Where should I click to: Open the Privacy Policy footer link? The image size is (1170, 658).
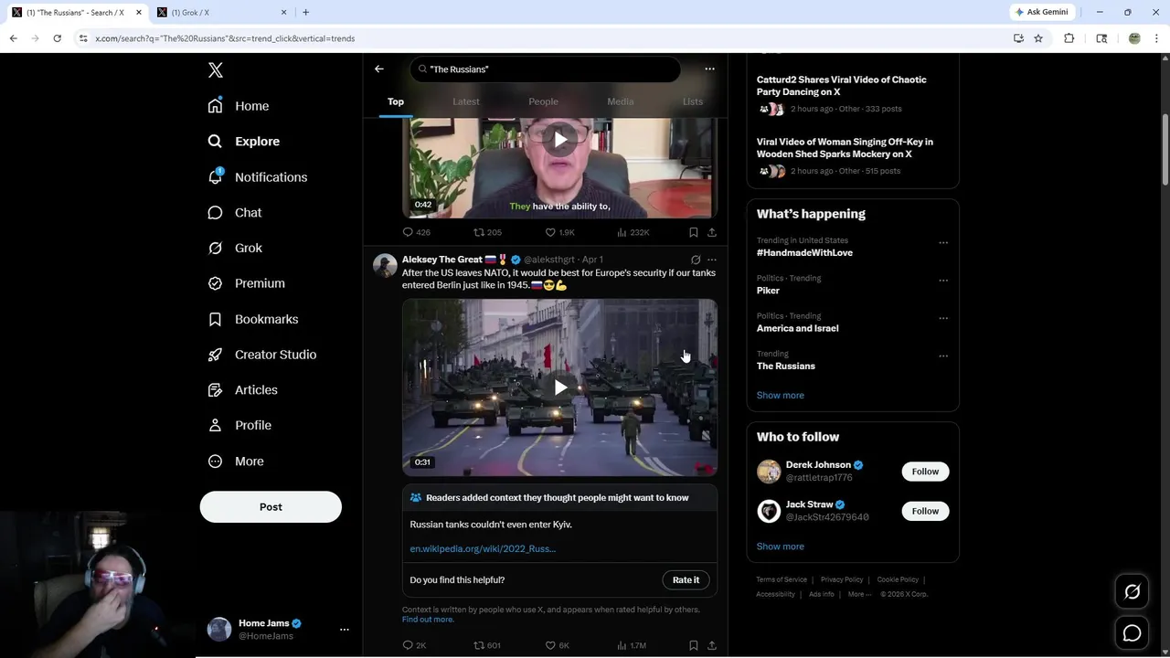click(x=841, y=579)
